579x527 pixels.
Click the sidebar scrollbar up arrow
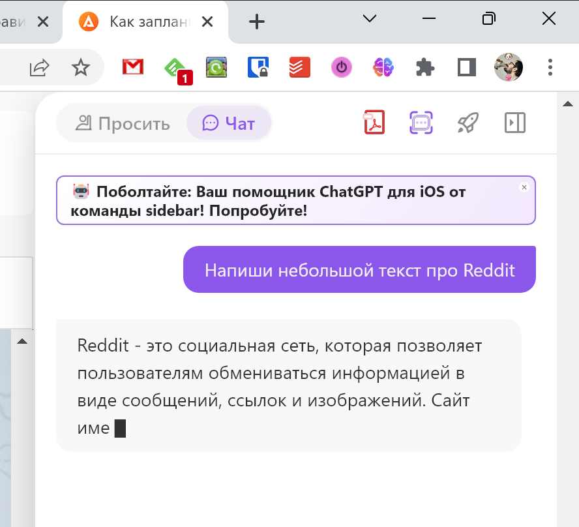(x=568, y=104)
